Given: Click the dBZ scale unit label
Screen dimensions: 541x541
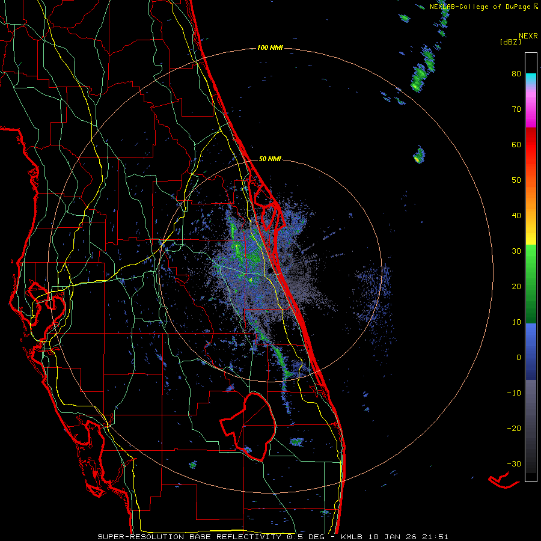Looking at the screenshot, I should (x=510, y=42).
